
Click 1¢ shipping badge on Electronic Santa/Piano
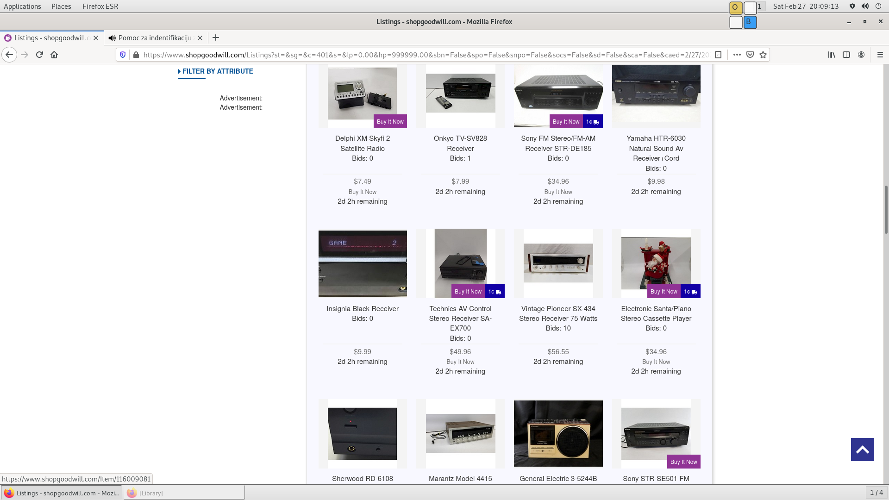690,292
